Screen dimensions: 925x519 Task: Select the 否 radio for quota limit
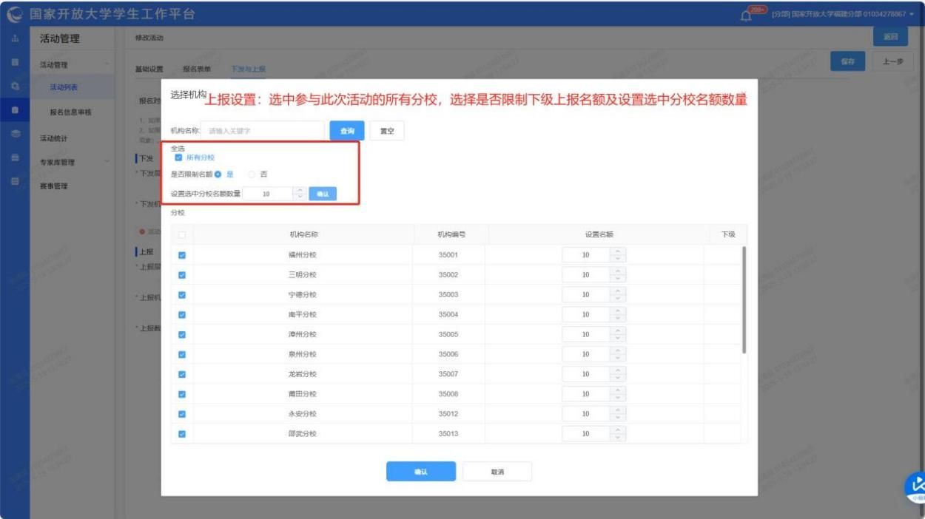(x=252, y=174)
